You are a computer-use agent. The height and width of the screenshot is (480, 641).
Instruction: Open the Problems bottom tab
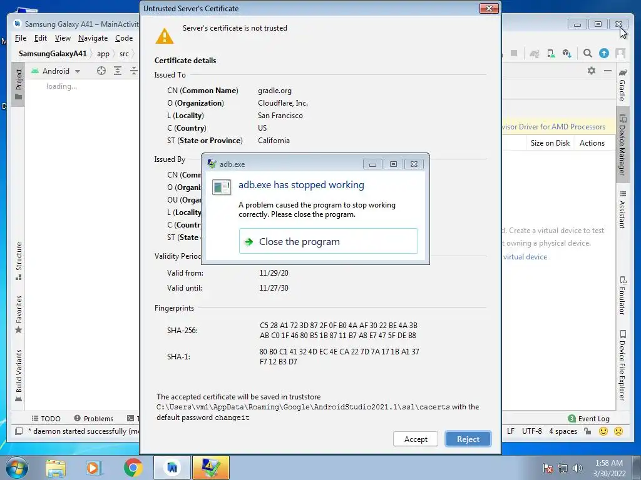[94, 418]
